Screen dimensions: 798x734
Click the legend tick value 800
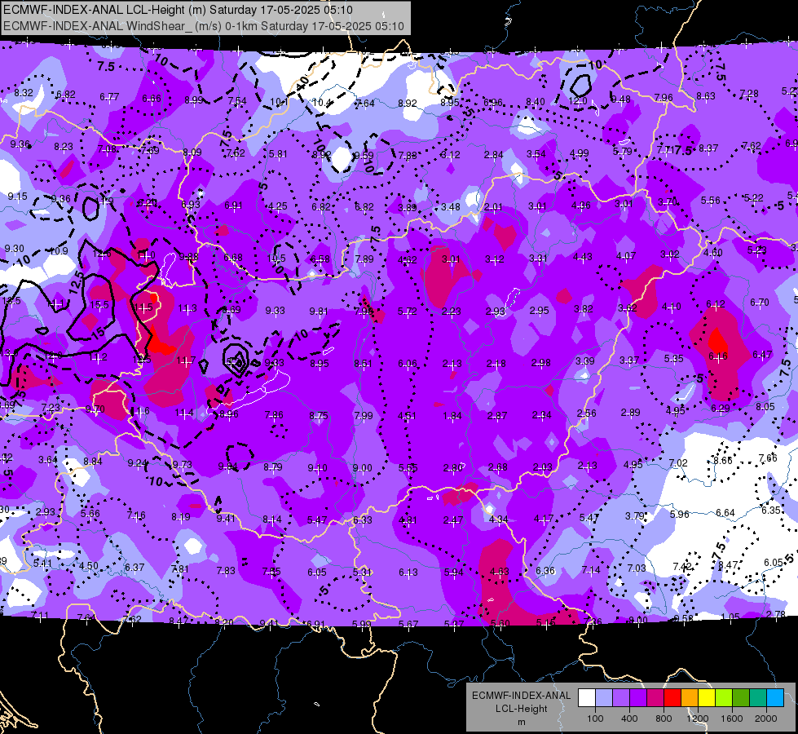point(664,719)
